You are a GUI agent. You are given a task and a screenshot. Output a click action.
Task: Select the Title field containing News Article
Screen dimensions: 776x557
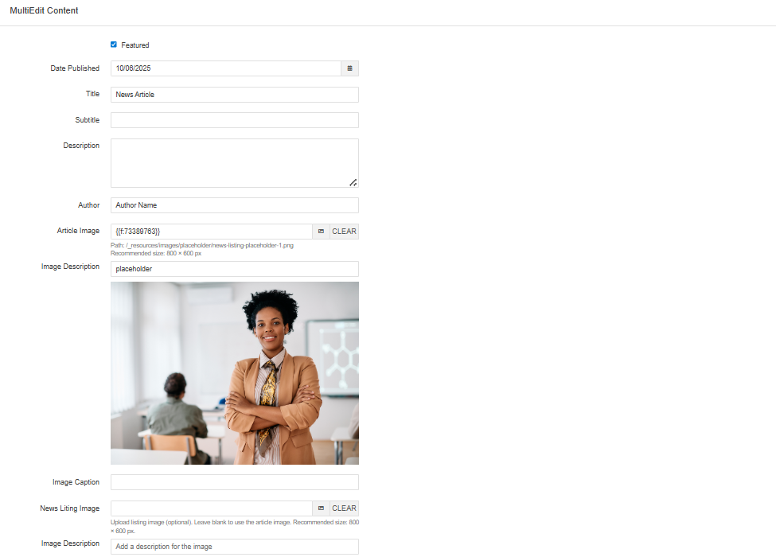tap(234, 94)
